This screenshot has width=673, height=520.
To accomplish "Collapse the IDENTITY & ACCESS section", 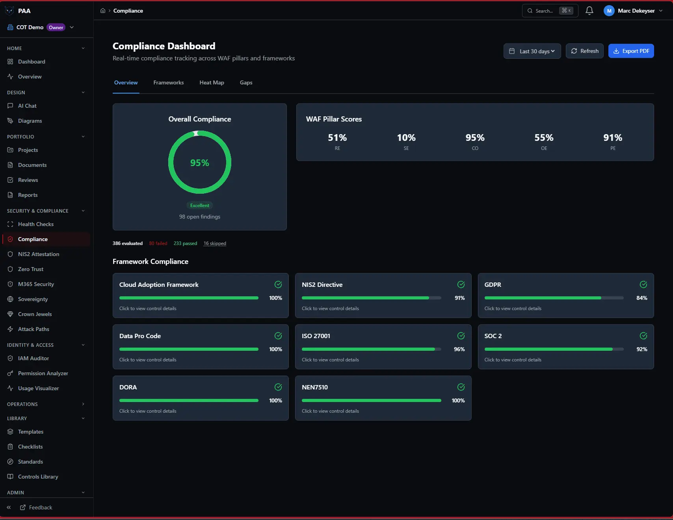I will [x=83, y=345].
